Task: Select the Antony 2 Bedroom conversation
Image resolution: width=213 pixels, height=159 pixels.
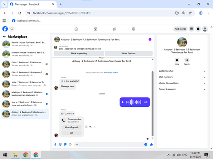Action: tap(25, 114)
